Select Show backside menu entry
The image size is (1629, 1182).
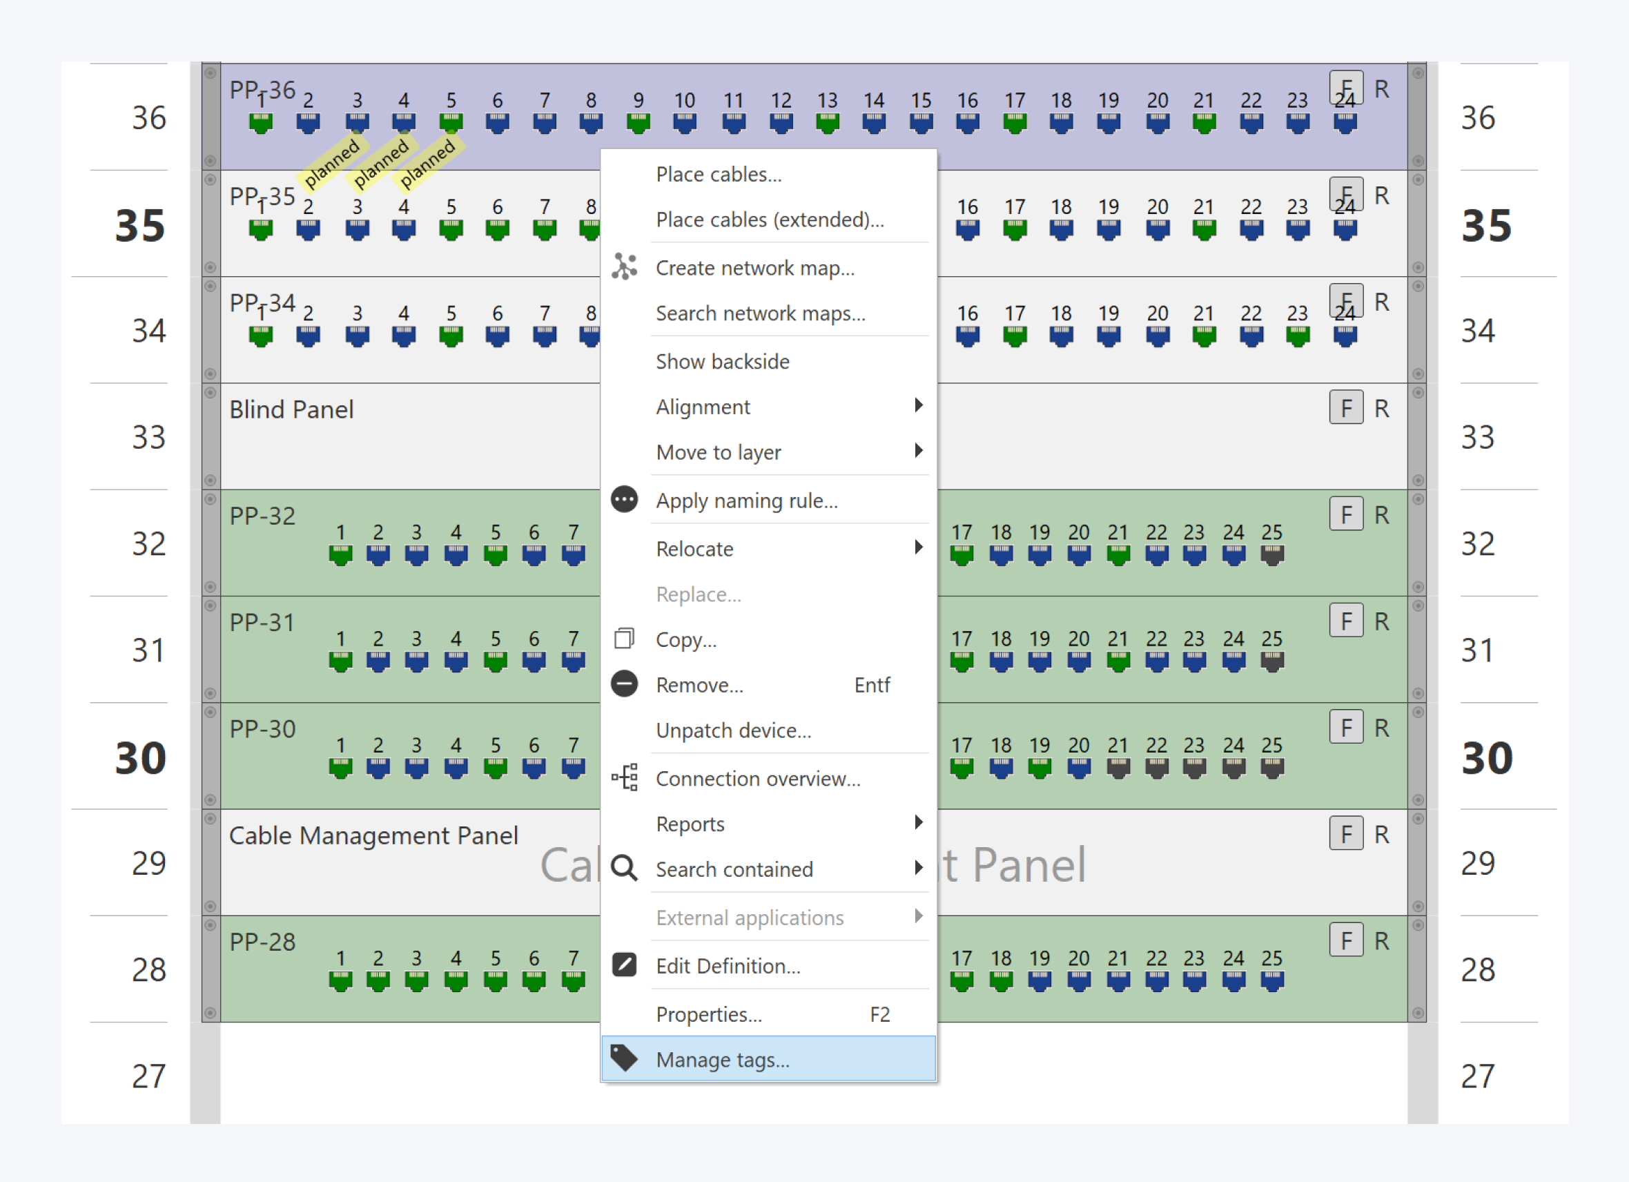pyautogui.click(x=722, y=361)
